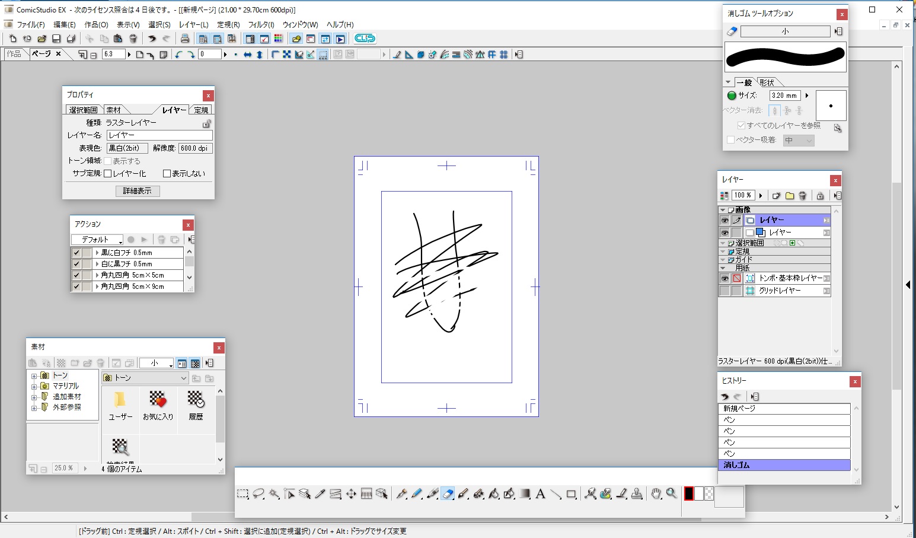The height and width of the screenshot is (538, 916).
Task: Click the 詳細表示 button
Action: 138,191
